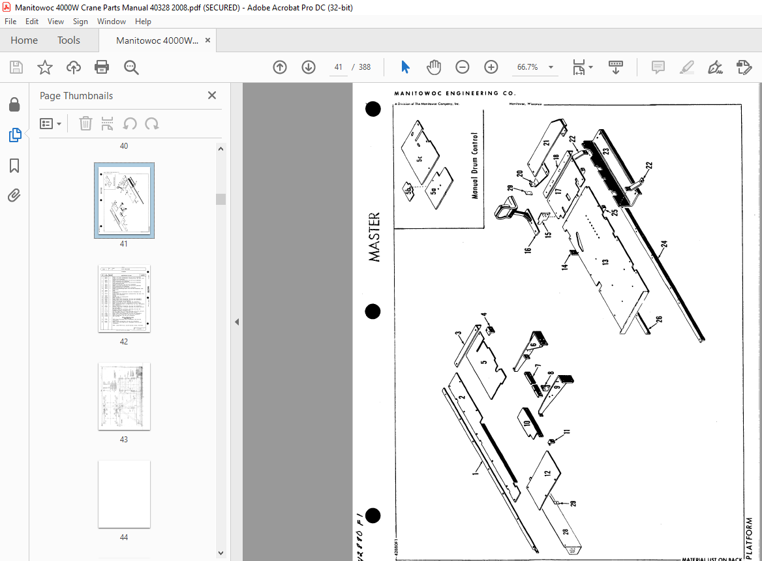Add document to starred with the star icon
Image resolution: width=762 pixels, height=561 pixels.
(x=45, y=67)
